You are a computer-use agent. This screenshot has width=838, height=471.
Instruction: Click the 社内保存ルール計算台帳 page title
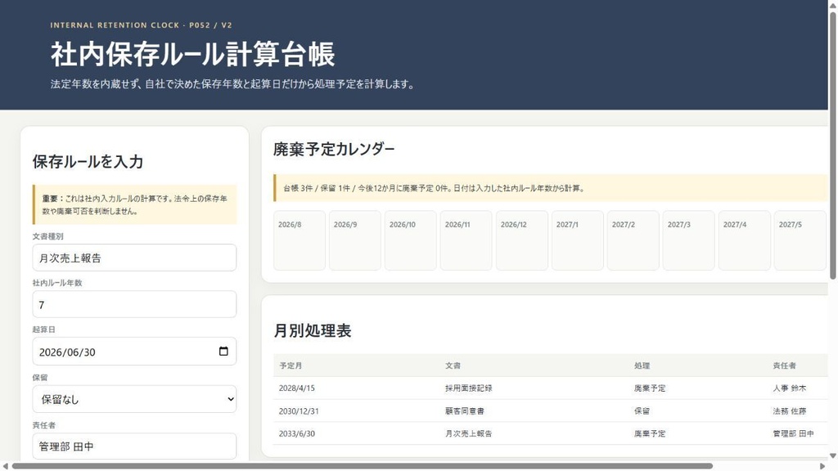192,55
